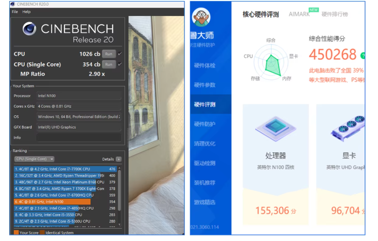Viewport: 378px width, 241px height.
Task: Select the orange Intel N100 ranking row
Action: click(x=65, y=202)
